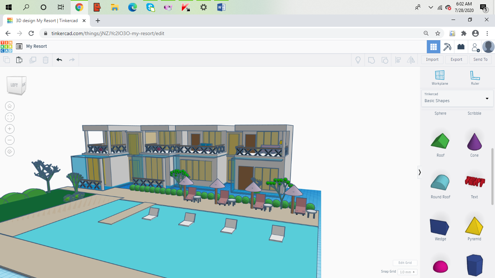Screen dimensions: 495x278
Task: Click the My Resort design name
Action: (37, 46)
